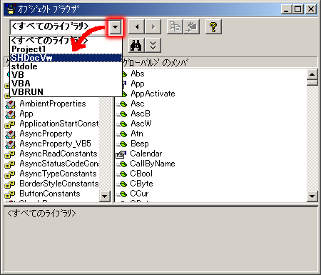This screenshot has height=275, width=321.
Task: Click the view definition icon
Action: (191, 26)
